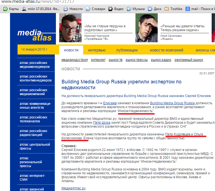Open the медиаиндустрия category
Image resolution: width=215 pixels, height=191 pixels.
75,60
